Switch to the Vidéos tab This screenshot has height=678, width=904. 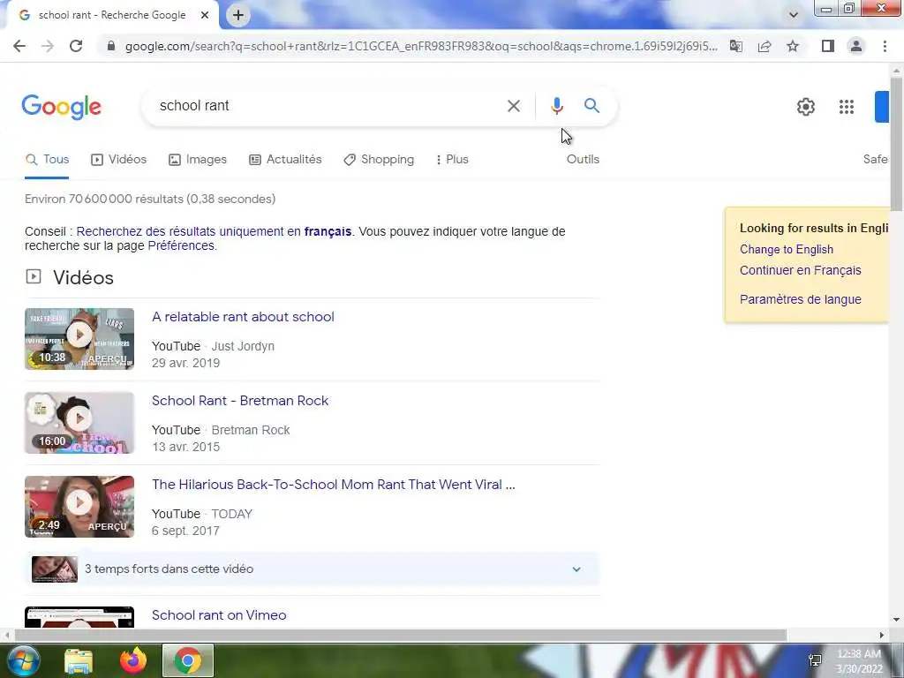tap(119, 160)
